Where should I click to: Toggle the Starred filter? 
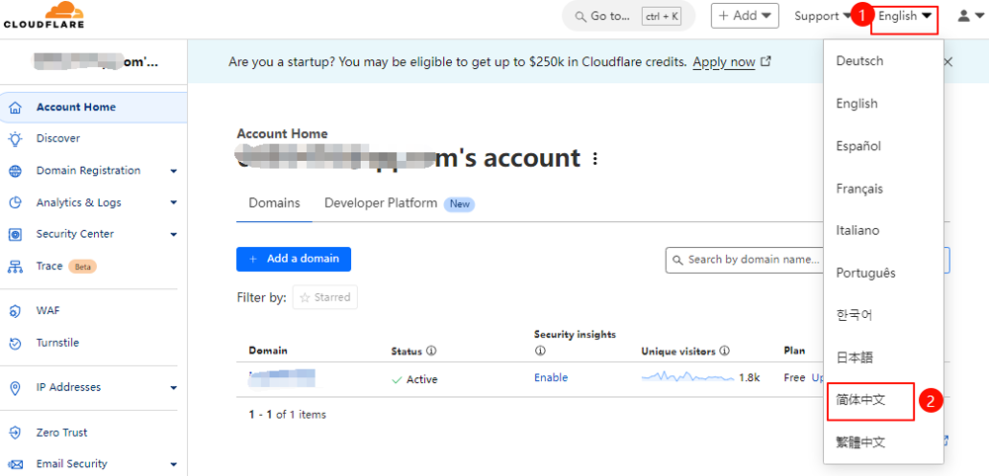pyautogui.click(x=325, y=297)
